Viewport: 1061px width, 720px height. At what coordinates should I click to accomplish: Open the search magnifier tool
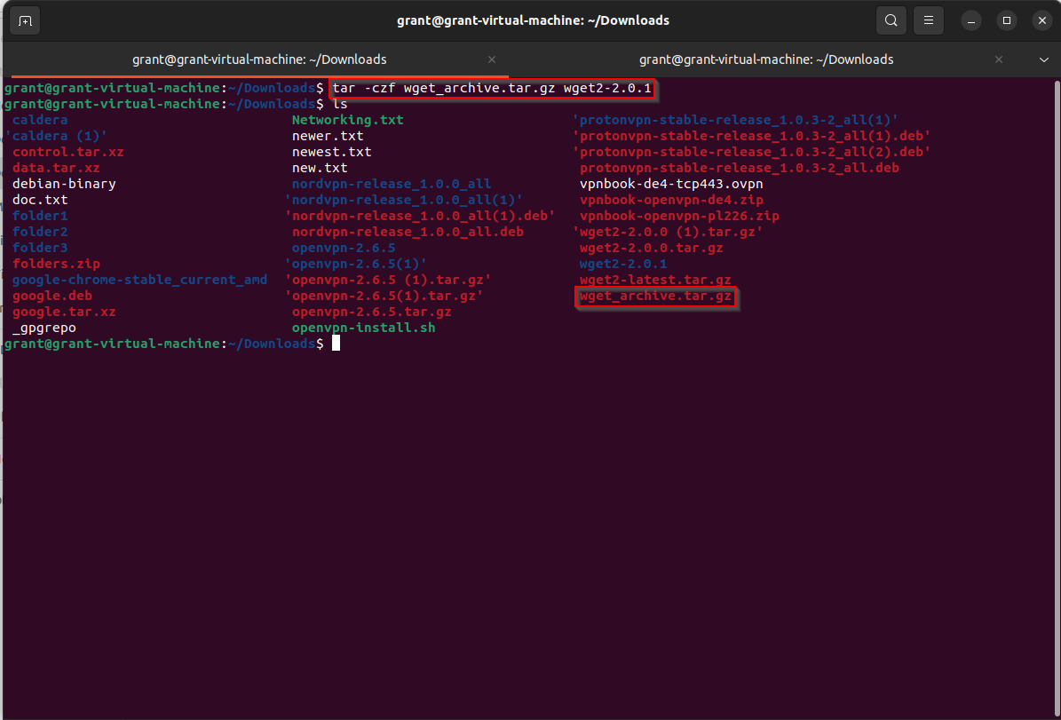tap(891, 20)
